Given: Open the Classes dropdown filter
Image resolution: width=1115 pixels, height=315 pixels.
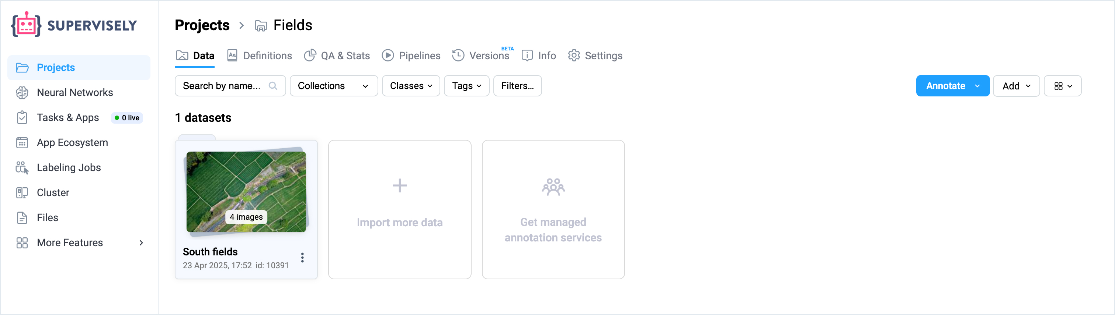Looking at the screenshot, I should pos(411,86).
